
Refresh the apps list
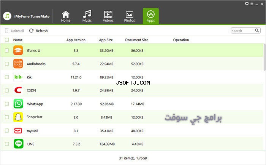pyautogui.click(x=38, y=30)
